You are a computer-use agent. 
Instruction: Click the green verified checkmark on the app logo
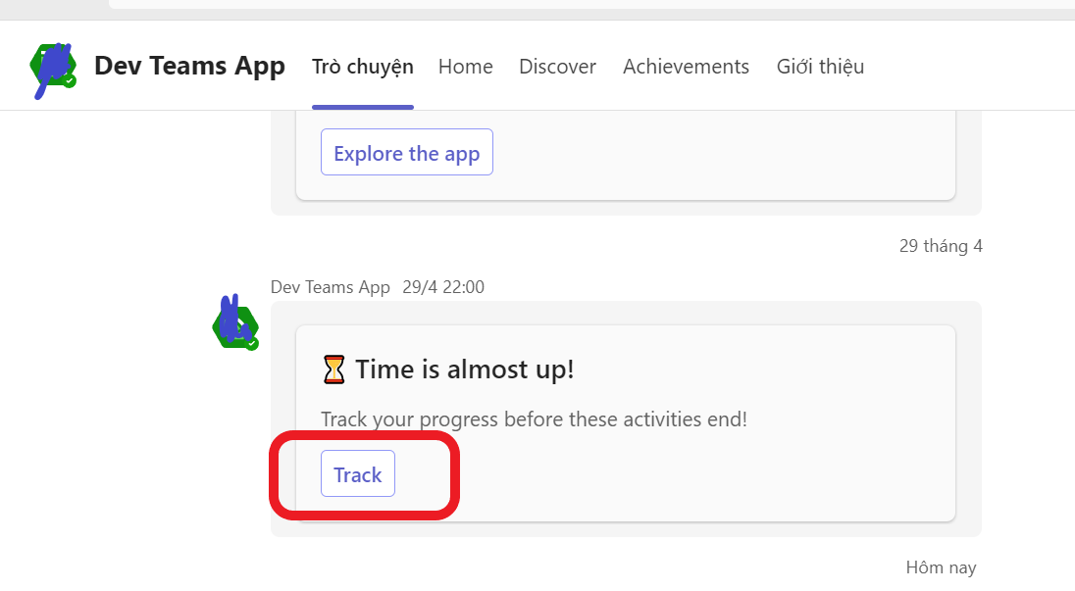(71, 79)
